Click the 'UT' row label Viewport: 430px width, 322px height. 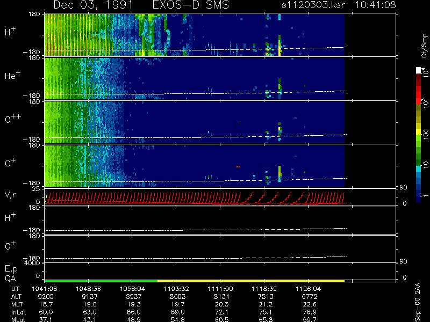click(16, 289)
